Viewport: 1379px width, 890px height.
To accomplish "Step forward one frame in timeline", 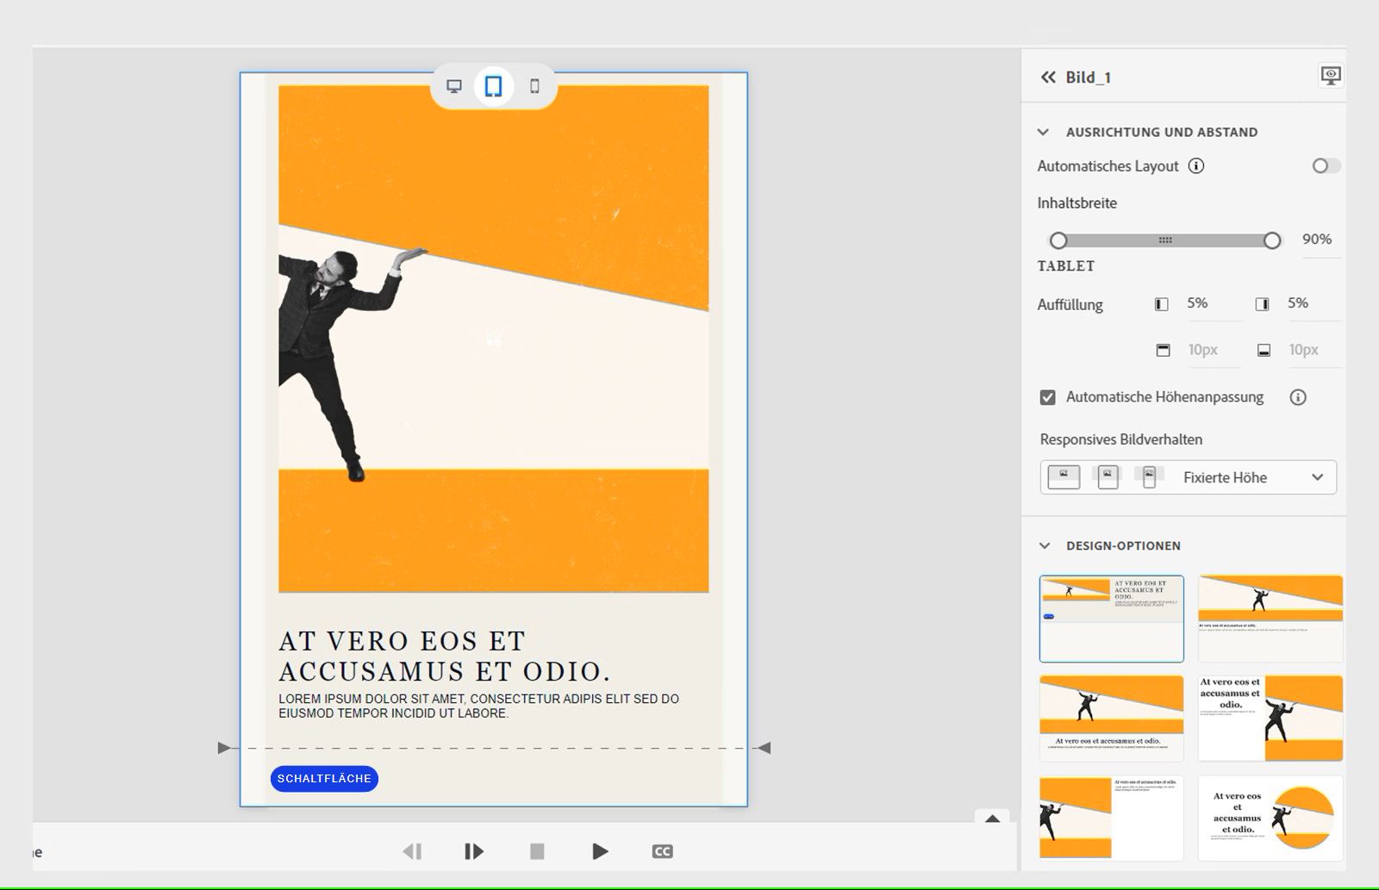I will click(x=474, y=851).
